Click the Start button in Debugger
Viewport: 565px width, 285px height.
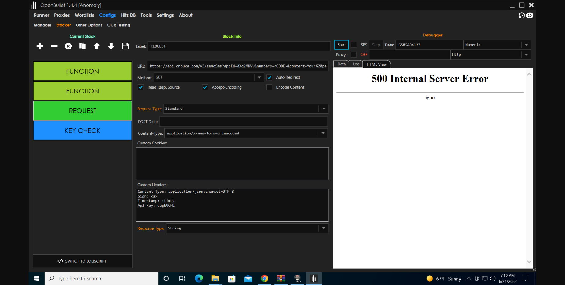342,45
